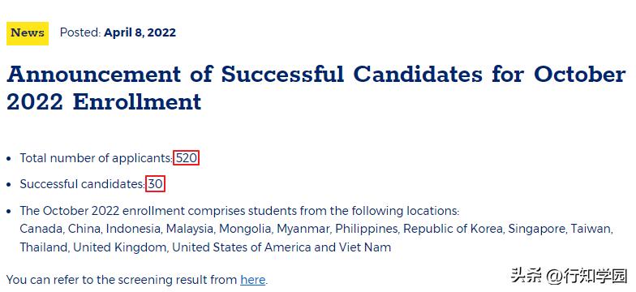Click Viet Nam at the list end

pyautogui.click(x=371, y=247)
